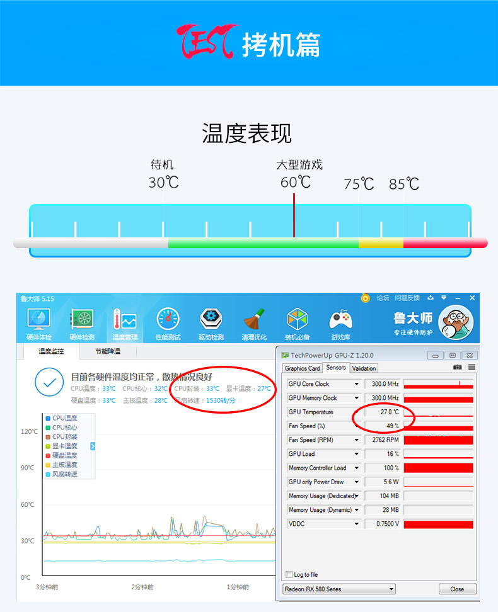This screenshot has width=498, height=612.
Task: Expand the legend with blue arrow
Action: (x=93, y=446)
